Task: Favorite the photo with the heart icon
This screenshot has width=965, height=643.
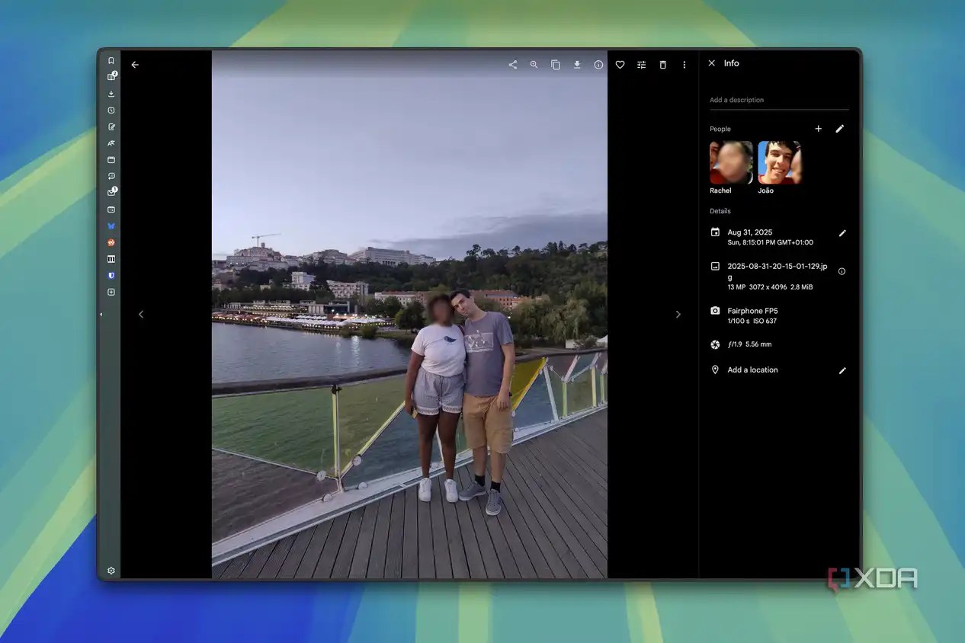Action: [x=620, y=65]
